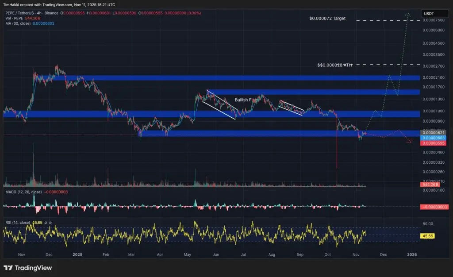This screenshot has width=453, height=277.
Task: Select the PEPE/TetherUS symbol in the legend
Action: 20,13
